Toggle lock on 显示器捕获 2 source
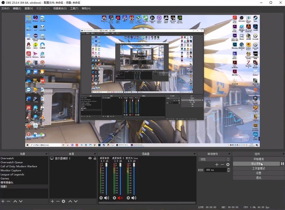Screen dimensions: 285x210 pos(95,158)
